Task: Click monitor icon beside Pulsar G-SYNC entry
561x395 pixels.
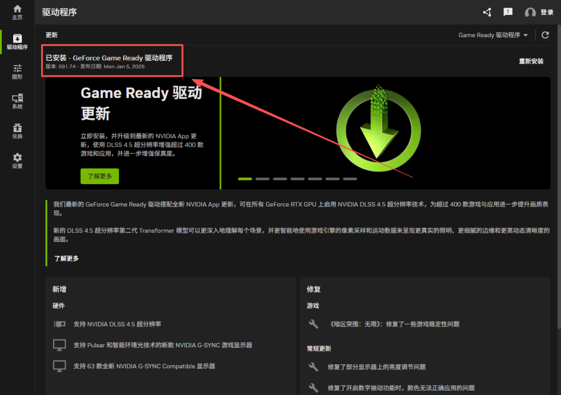Action: coord(59,345)
